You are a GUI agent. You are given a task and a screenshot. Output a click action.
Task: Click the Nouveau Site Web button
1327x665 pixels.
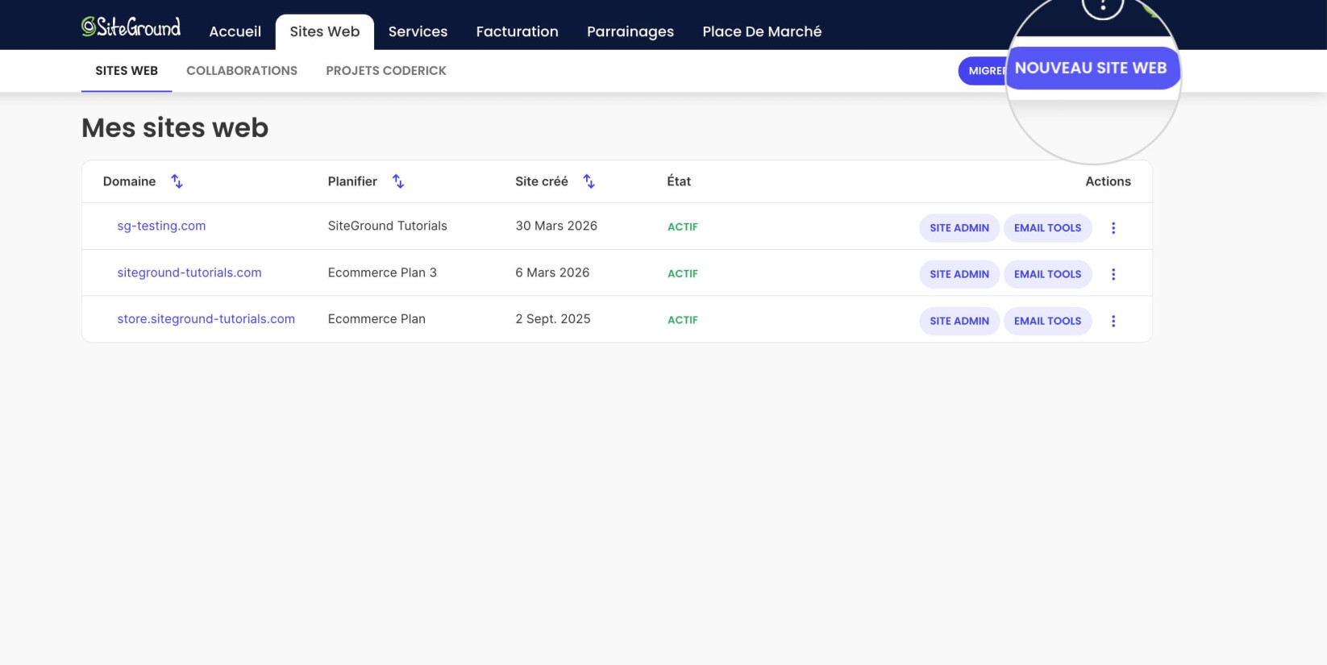pyautogui.click(x=1091, y=68)
